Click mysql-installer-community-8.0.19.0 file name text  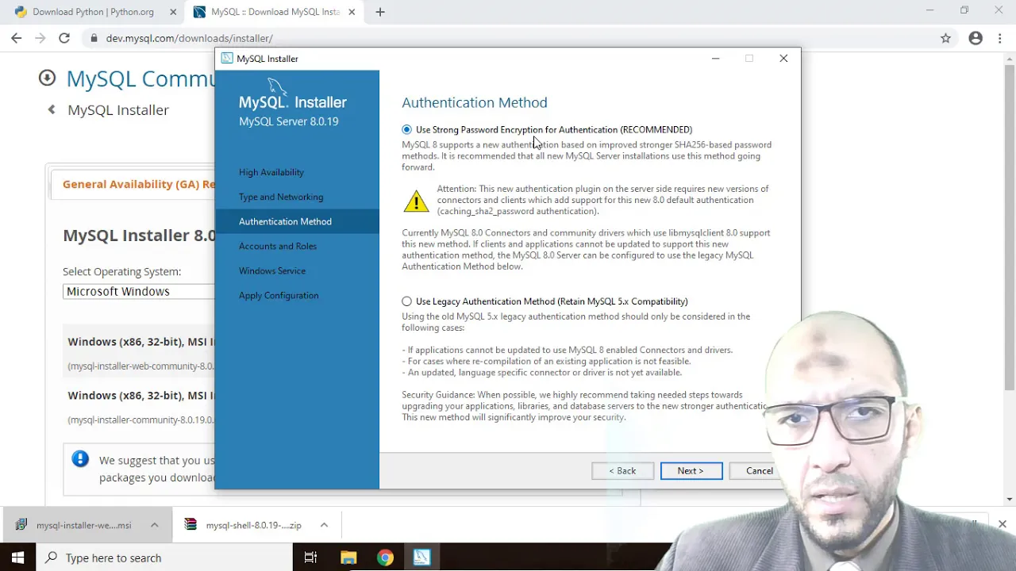pyautogui.click(x=140, y=420)
